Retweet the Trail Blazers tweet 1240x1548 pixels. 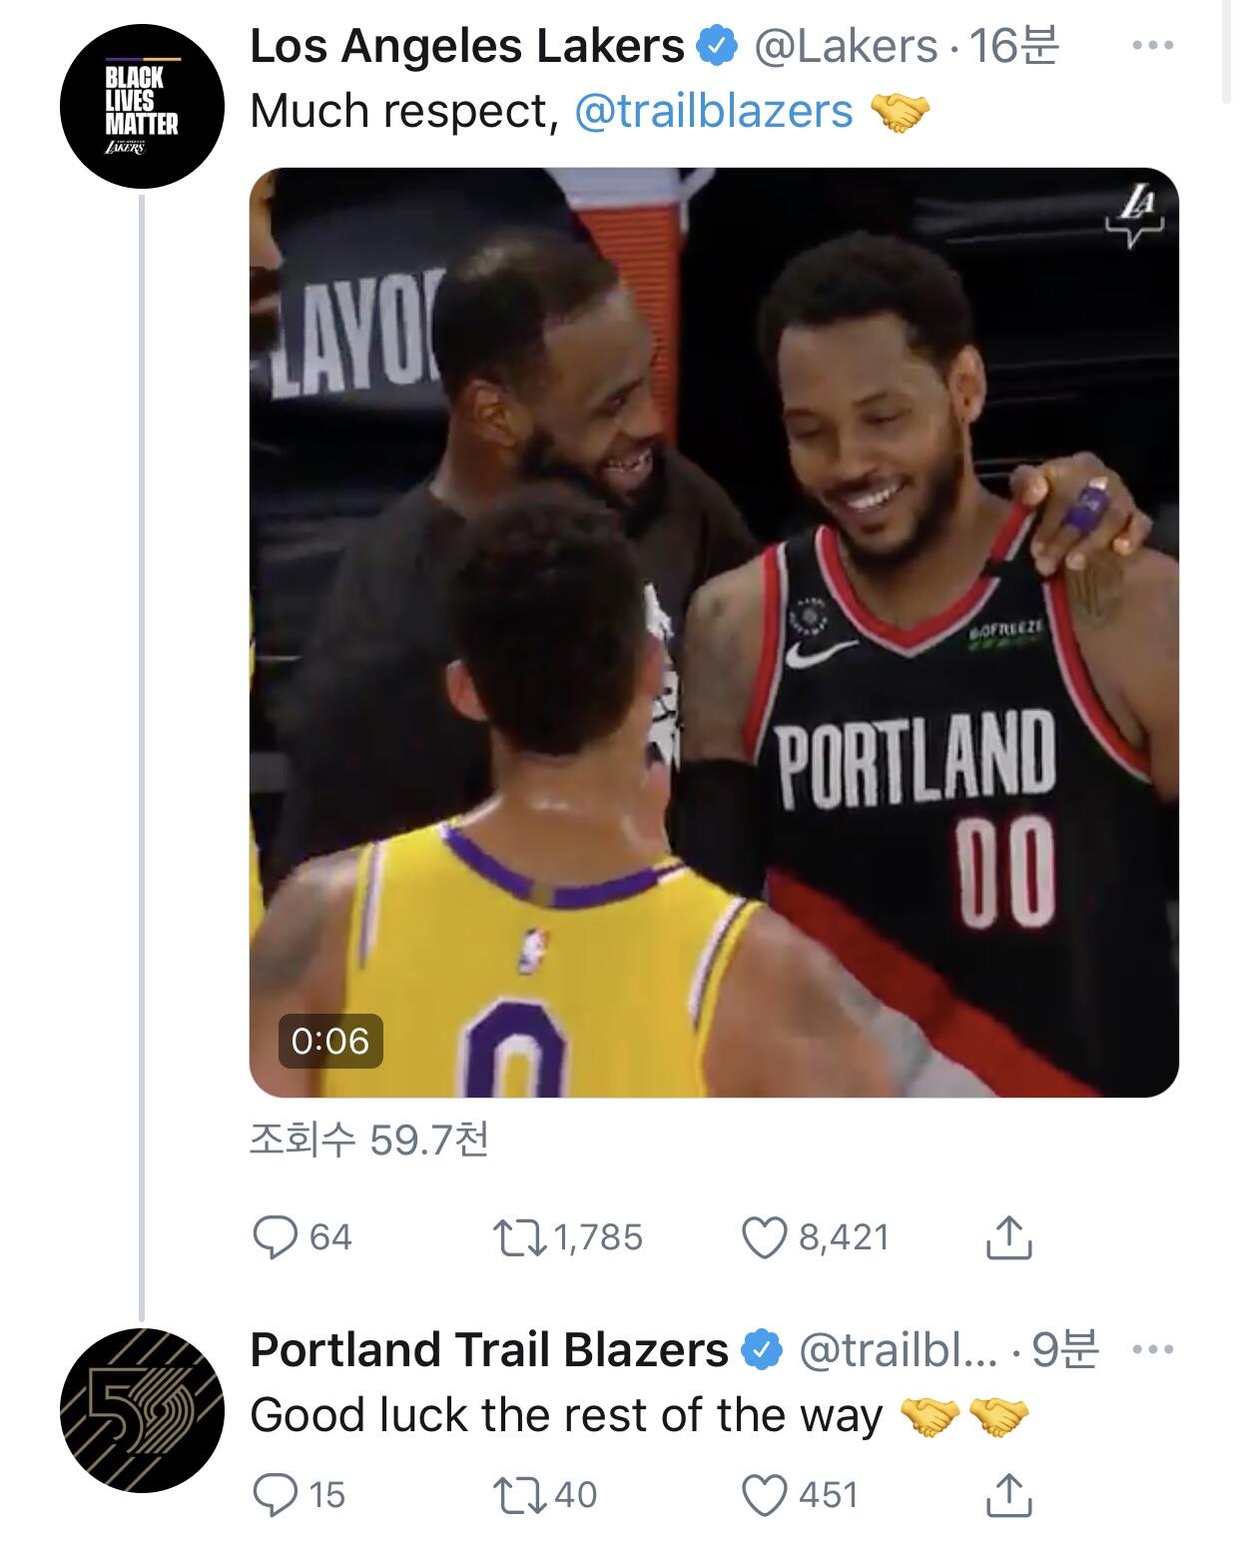519,1495
